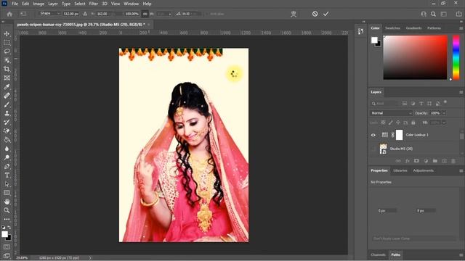Viewport: 465px width, 261px height.
Task: Select the Path Selection tool
Action: click(7, 184)
